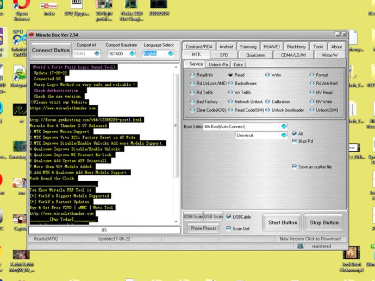The image size is (375, 281).
Task: Click the Start Button
Action: pos(283,222)
